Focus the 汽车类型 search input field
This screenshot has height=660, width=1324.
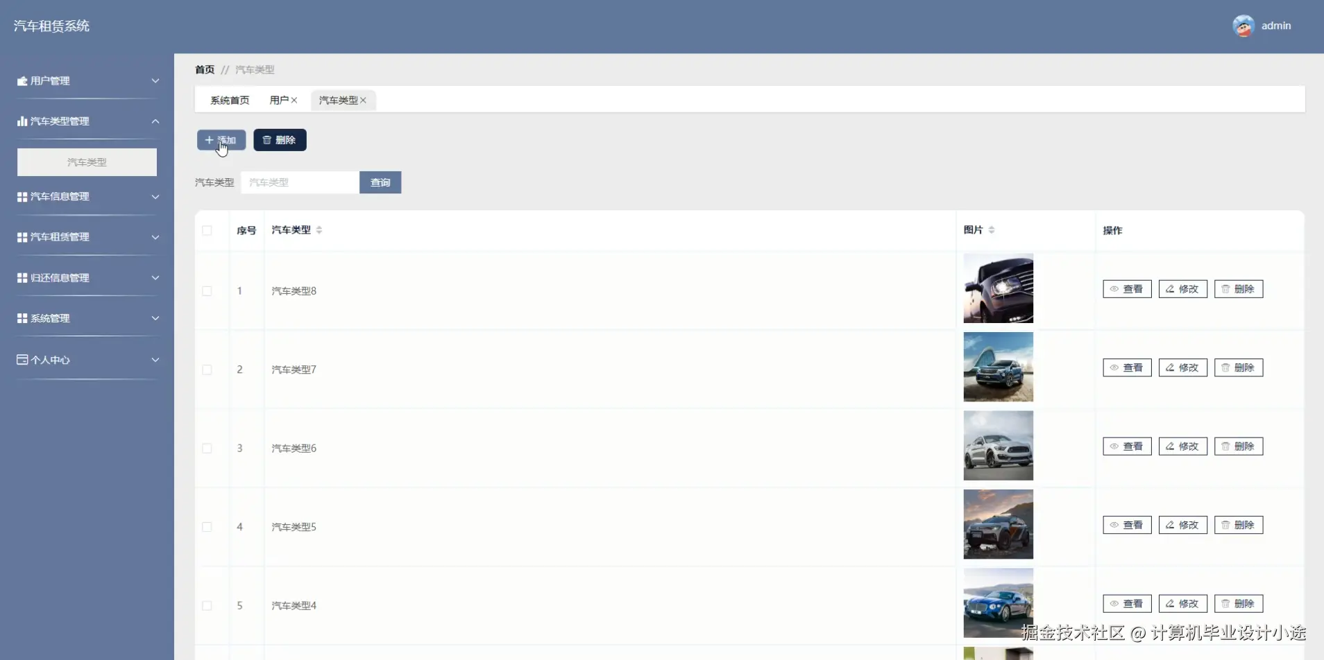tap(300, 182)
